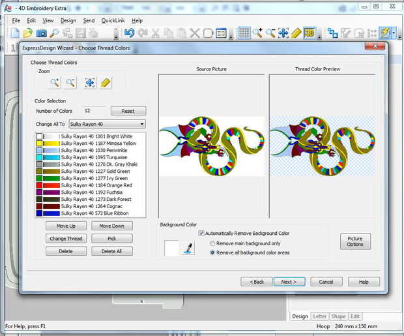Image resolution: width=404 pixels, height=336 pixels.
Task: Click the Delete X icon in toolbar
Action: tap(195, 33)
